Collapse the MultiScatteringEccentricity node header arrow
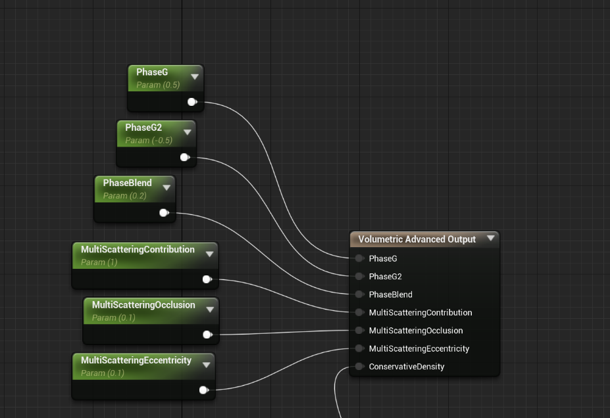 click(205, 364)
